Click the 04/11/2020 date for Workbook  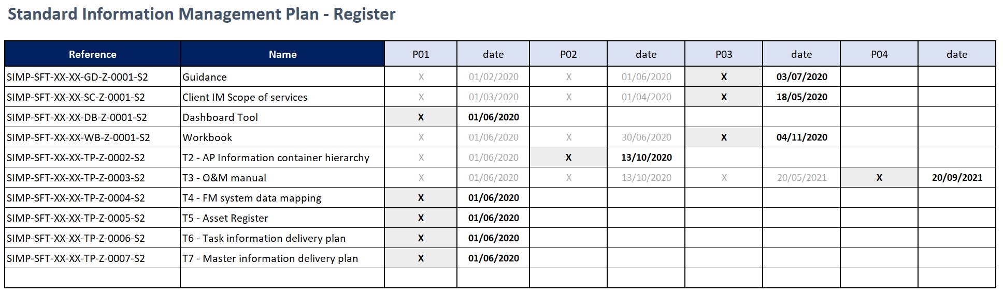tap(801, 137)
